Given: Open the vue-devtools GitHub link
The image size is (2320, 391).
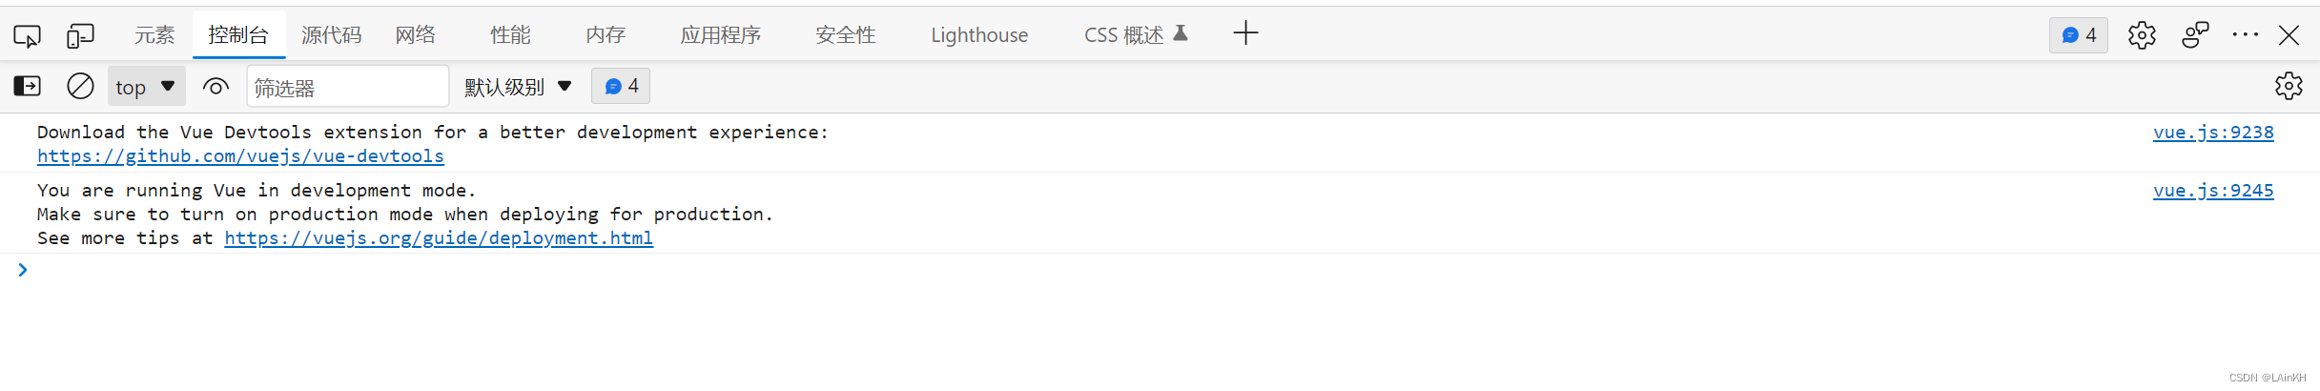Looking at the screenshot, I should click(240, 155).
